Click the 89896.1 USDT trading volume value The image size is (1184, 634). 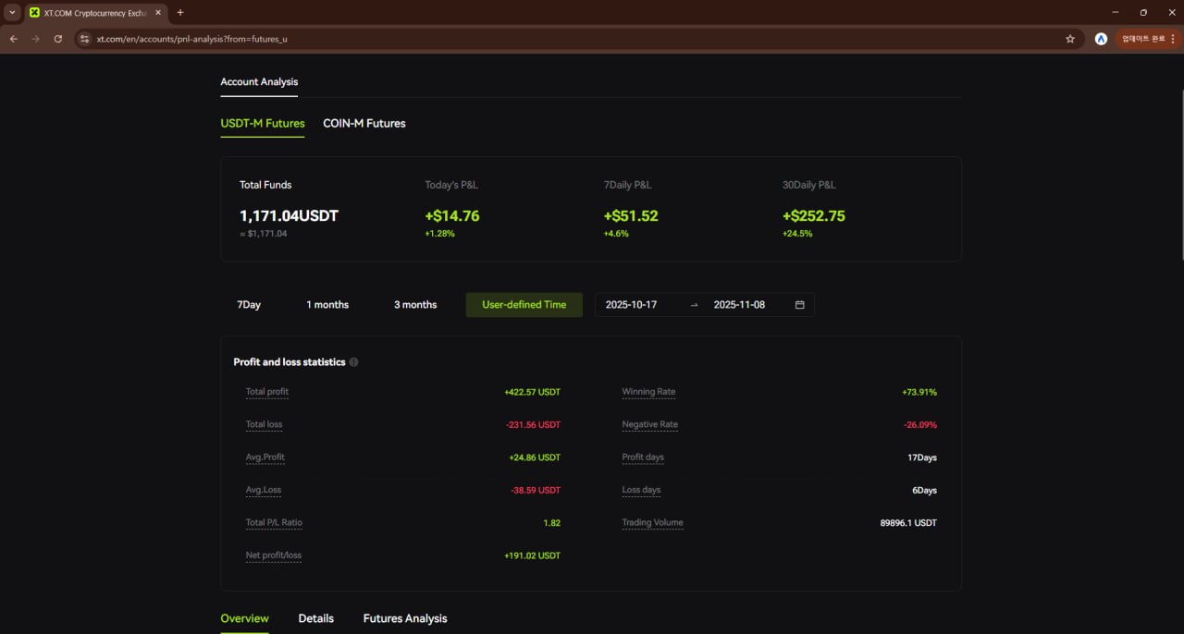[908, 523]
